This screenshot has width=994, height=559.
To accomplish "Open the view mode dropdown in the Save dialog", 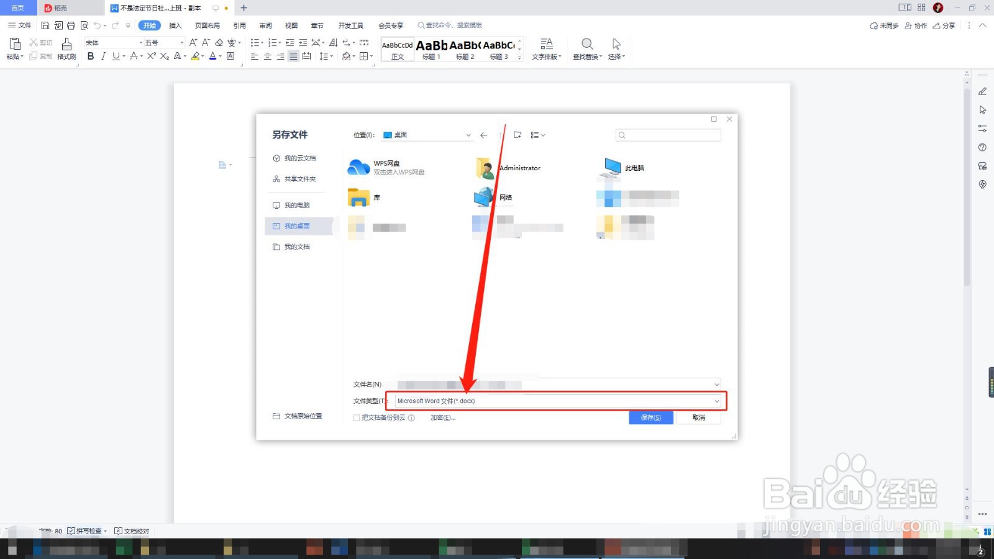I will pos(538,135).
